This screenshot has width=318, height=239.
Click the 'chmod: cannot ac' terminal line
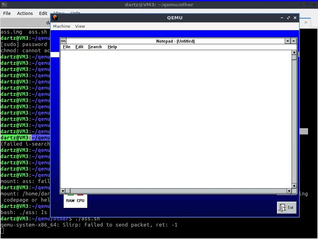[x=25, y=50]
